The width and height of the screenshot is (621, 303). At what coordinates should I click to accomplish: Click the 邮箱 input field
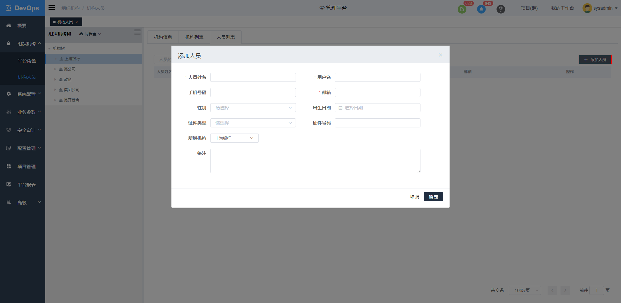[377, 92]
